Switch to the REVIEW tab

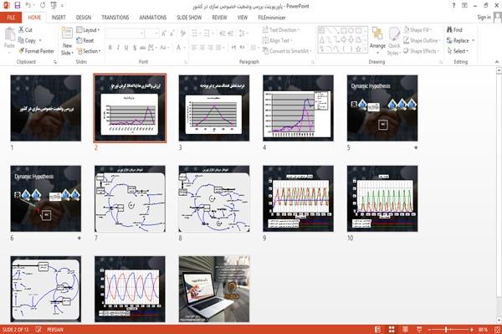pyautogui.click(x=219, y=18)
